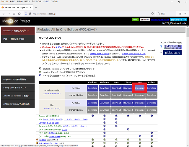Click the JDK icon in Platform column of Eclipse JDK 16 row
The width and height of the screenshot is (189, 147).
tap(92, 116)
